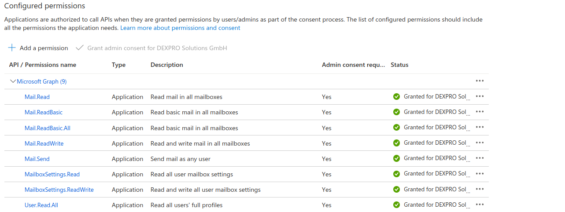
Task: Open the MailboxSettings.ReadWrite permission link
Action: [x=59, y=190]
